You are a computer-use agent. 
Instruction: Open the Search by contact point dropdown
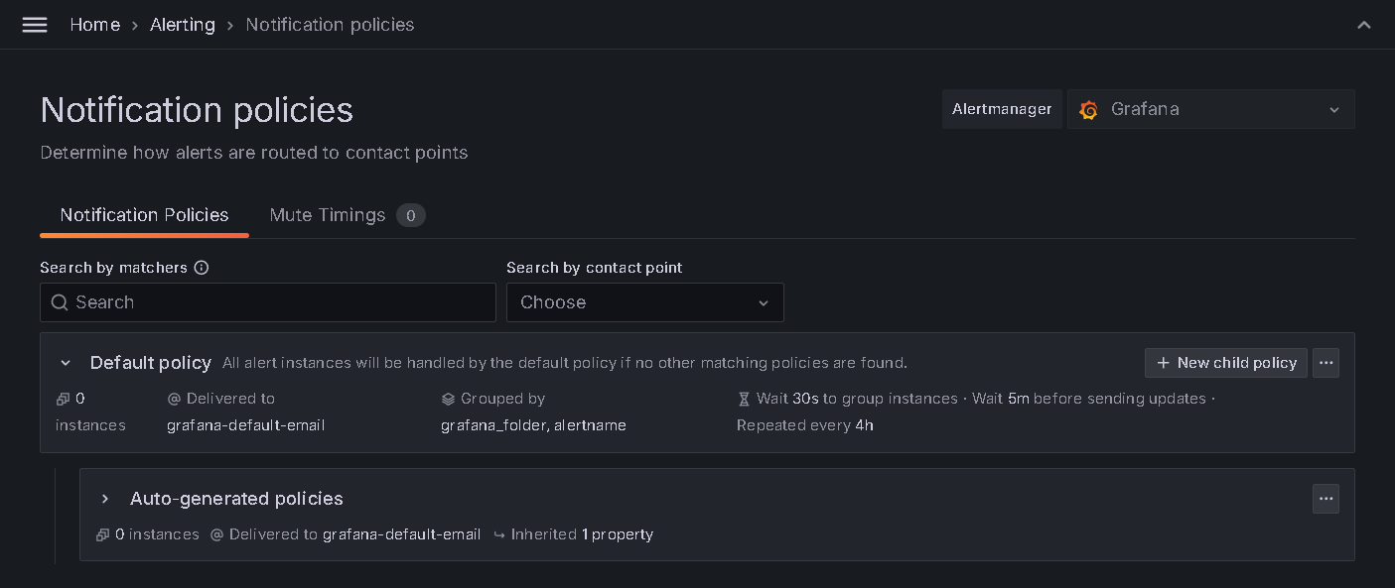click(x=644, y=302)
